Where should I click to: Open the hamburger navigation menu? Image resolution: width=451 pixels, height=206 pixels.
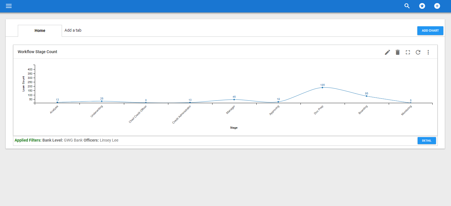(9, 6)
